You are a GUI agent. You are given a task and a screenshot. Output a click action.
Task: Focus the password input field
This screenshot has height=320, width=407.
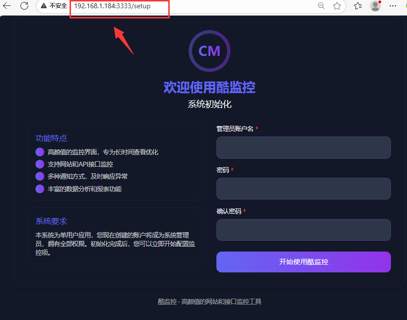[x=303, y=188]
